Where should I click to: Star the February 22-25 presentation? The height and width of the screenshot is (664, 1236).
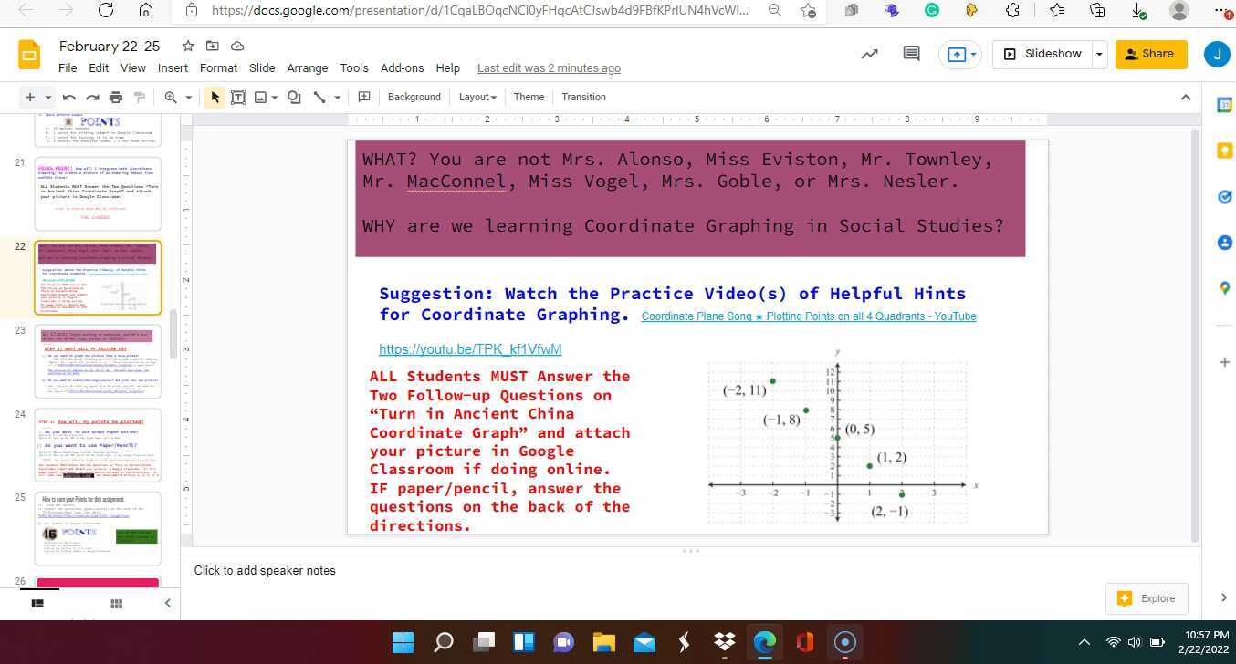coord(187,46)
